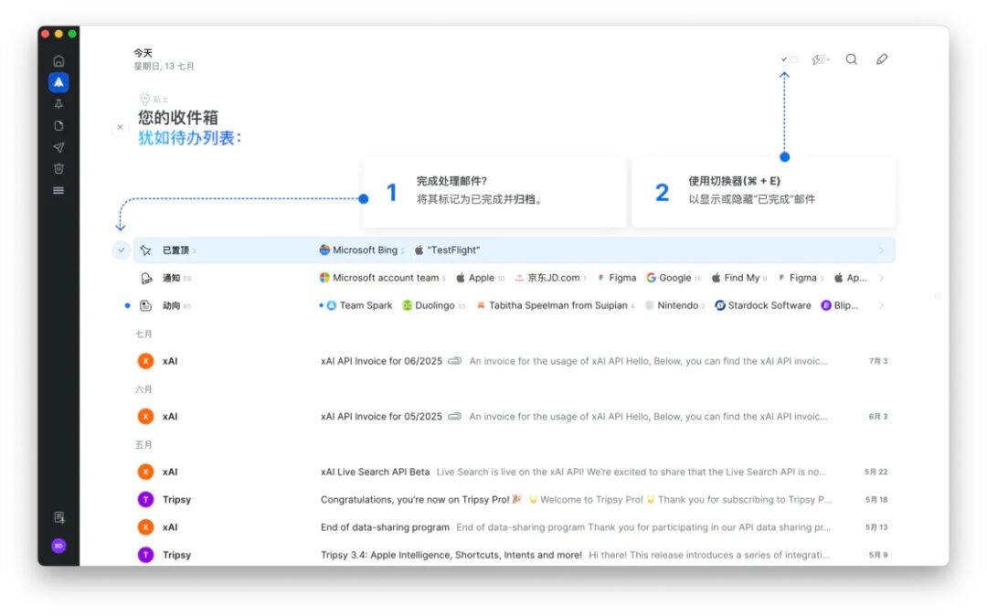Open the Trash folder in the sidebar
987x616 pixels.
tap(58, 169)
